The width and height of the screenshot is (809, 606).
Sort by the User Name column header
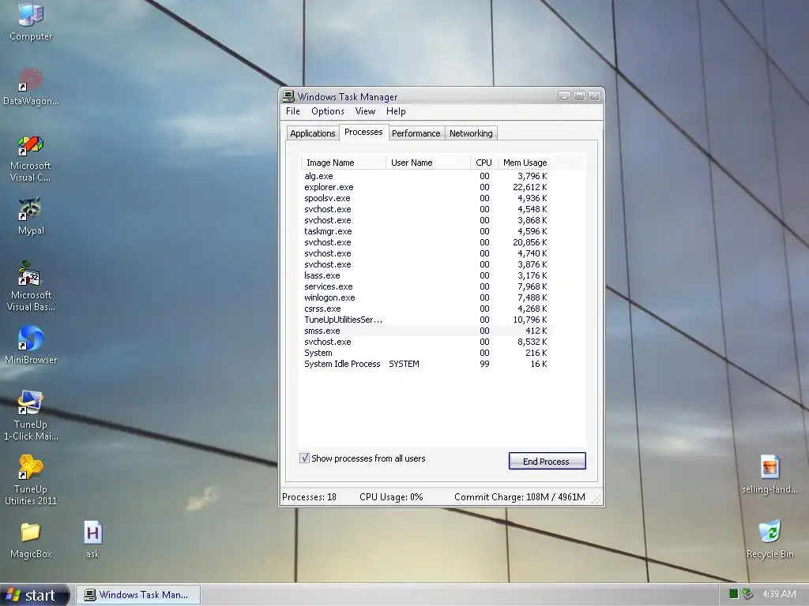pos(427,163)
